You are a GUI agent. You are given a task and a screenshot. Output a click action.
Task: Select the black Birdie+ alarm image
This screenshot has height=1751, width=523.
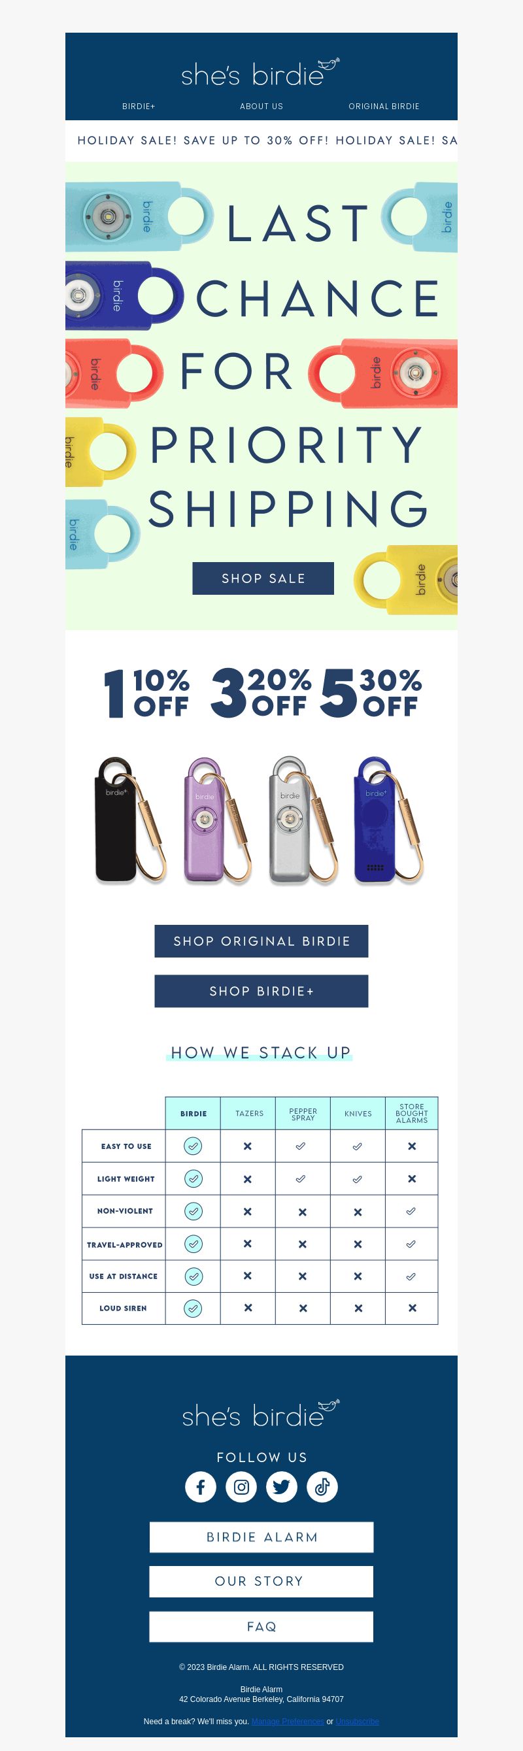(x=130, y=820)
